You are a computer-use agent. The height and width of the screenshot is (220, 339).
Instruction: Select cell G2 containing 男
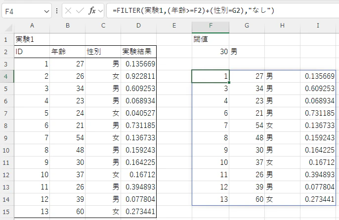(247, 52)
